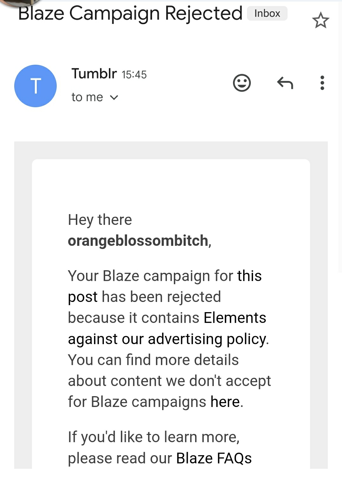Reply using the arrow icon

(285, 83)
